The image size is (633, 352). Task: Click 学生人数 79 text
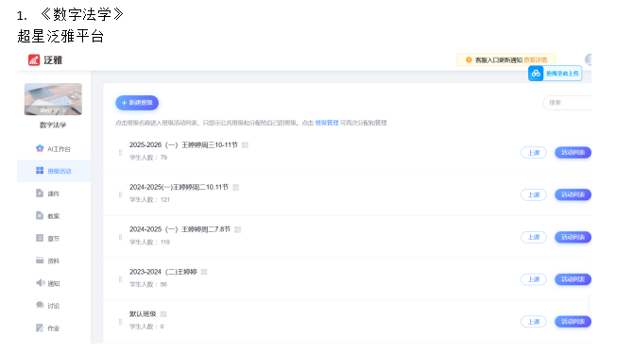coord(148,158)
